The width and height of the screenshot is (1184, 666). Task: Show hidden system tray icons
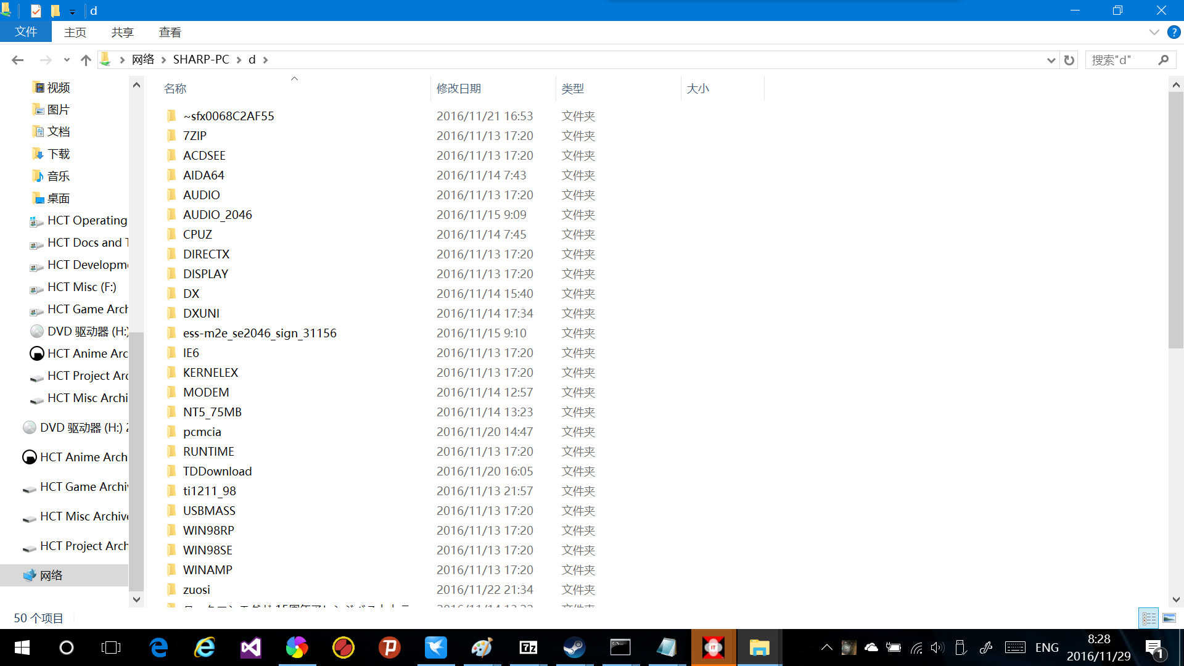pos(826,647)
